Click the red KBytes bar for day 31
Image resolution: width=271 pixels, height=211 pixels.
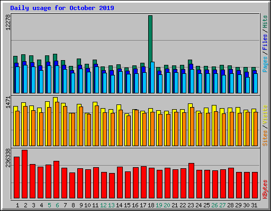pyautogui.click(x=255, y=185)
